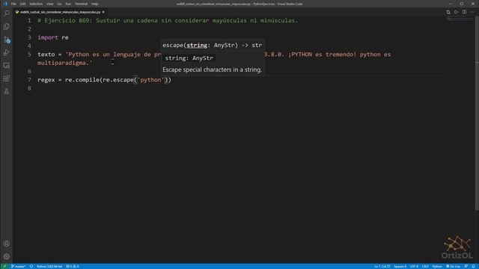The width and height of the screenshot is (479, 269).
Task: Click line number 8 in gutter
Action: tap(29, 88)
